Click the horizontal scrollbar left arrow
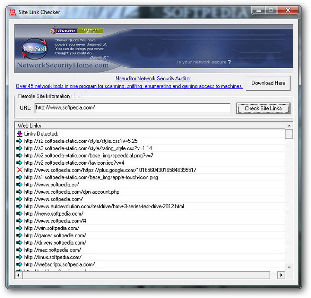 point(19,275)
